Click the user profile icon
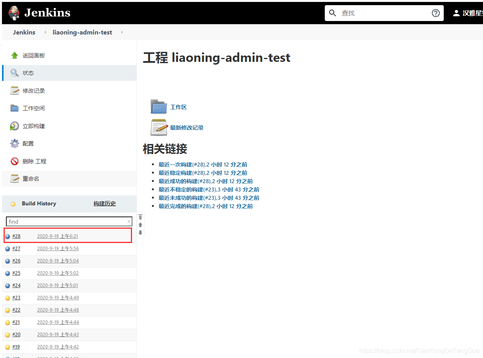483x358 pixels. pos(456,13)
